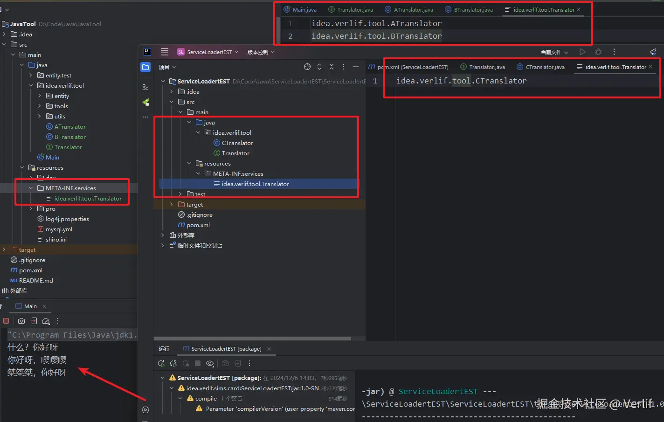Expand 临时文件和控制台 node
This screenshot has width=664, height=422.
(x=163, y=245)
